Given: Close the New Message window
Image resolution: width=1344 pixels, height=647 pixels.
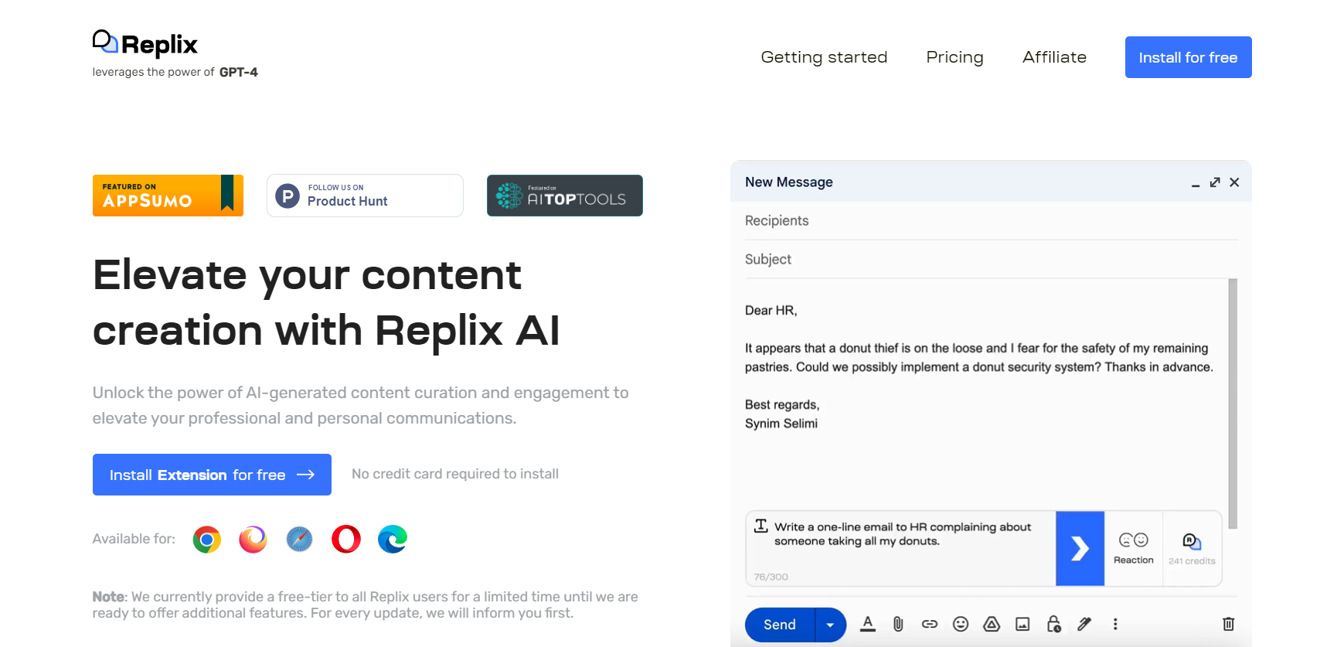Looking at the screenshot, I should pyautogui.click(x=1234, y=182).
